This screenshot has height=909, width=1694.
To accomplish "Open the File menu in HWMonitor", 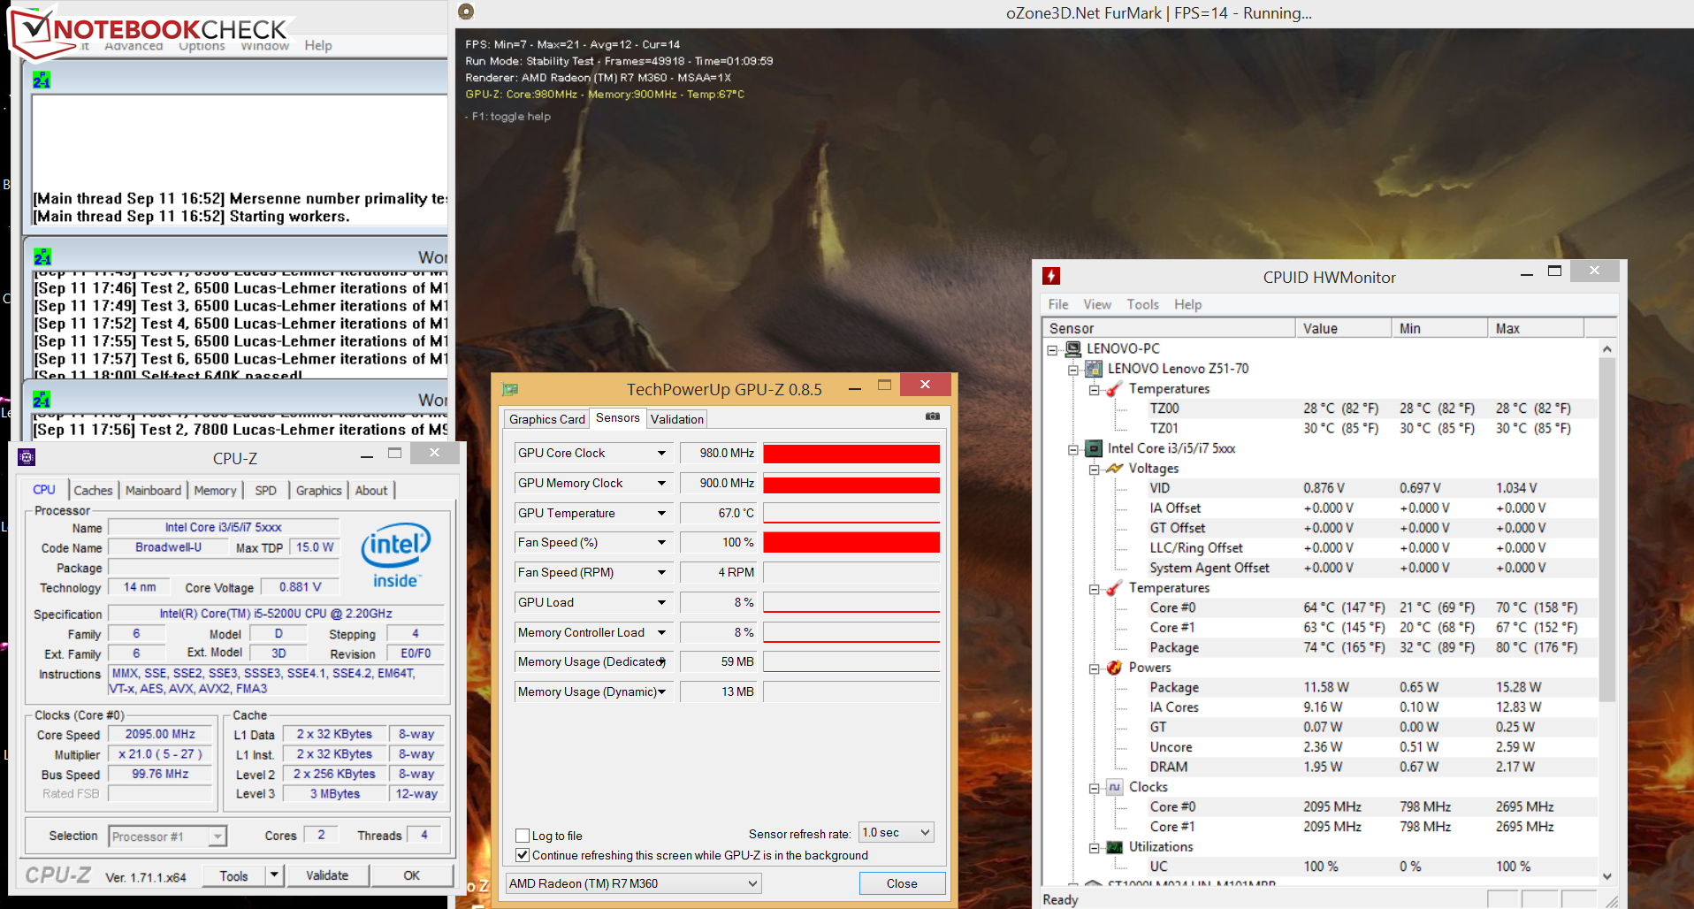I will 1058,304.
